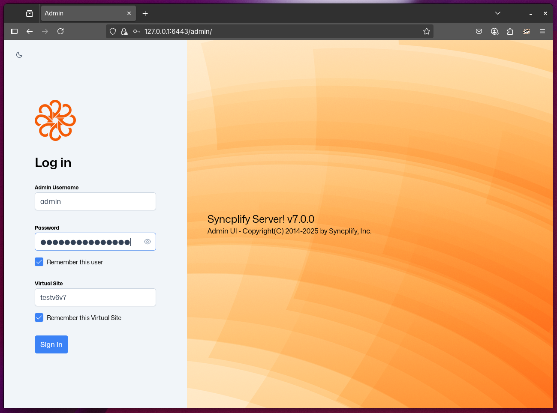Open the Firefox application menu

pyautogui.click(x=542, y=31)
